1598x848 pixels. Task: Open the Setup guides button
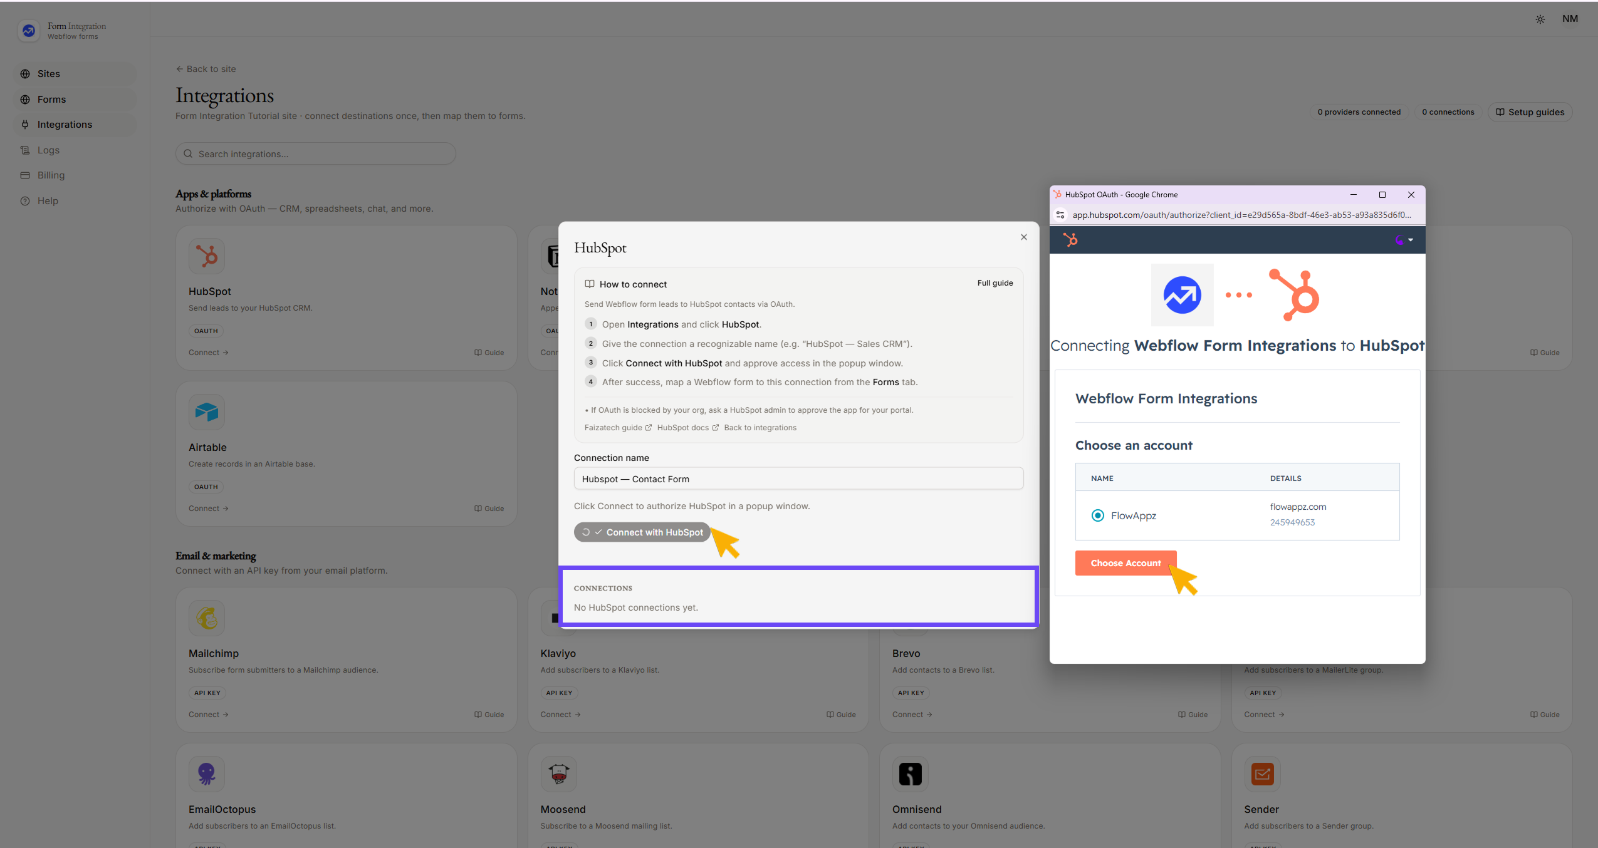pos(1530,112)
